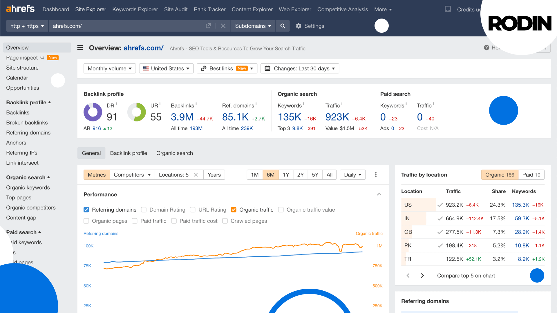
Task: Clear the URL field with X icon
Action: tap(223, 26)
